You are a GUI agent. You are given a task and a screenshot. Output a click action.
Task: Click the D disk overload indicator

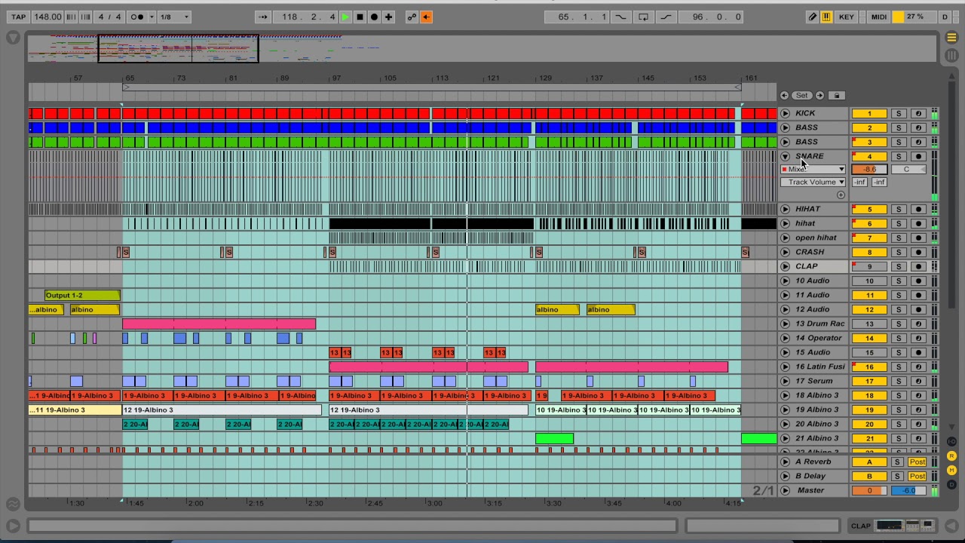point(945,17)
